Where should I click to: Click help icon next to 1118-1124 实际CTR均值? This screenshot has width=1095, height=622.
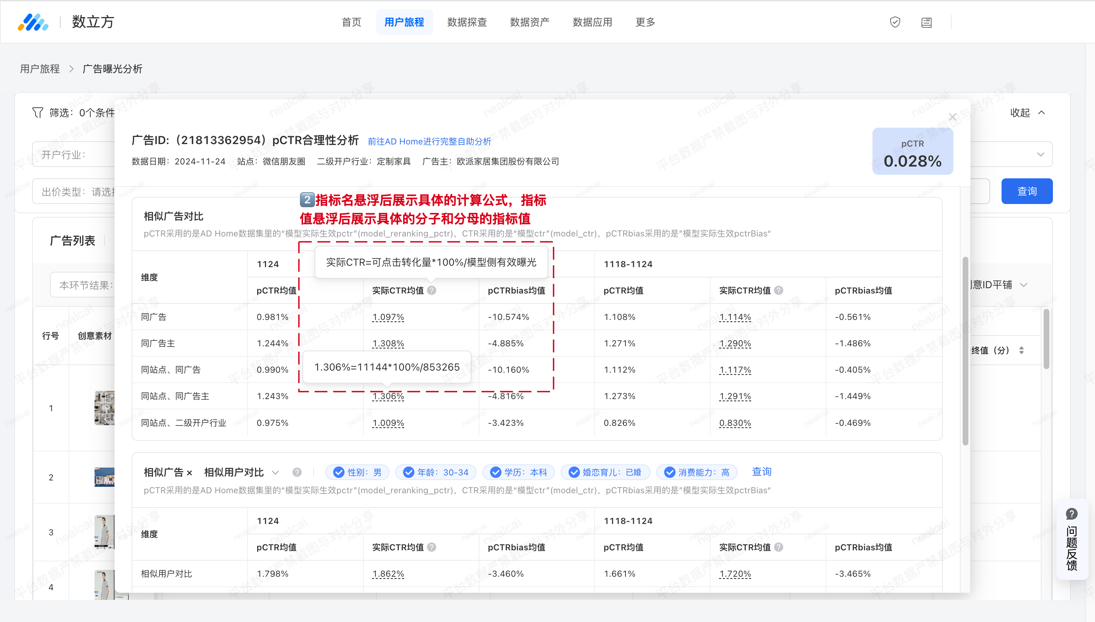pos(779,291)
